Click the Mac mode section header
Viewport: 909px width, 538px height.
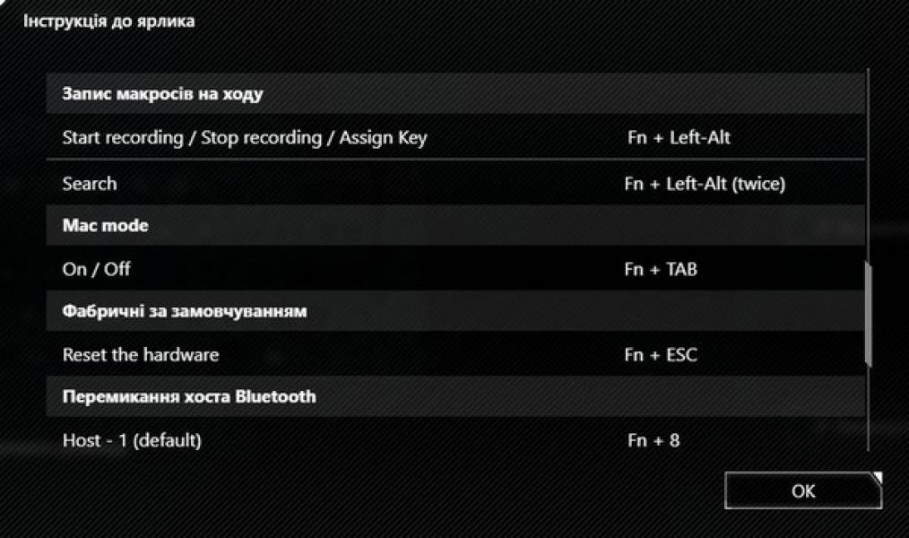click(x=105, y=226)
